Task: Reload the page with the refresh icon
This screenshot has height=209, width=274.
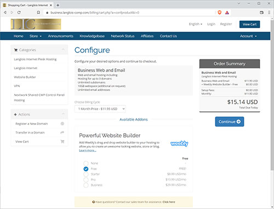Action: [x=19, y=13]
